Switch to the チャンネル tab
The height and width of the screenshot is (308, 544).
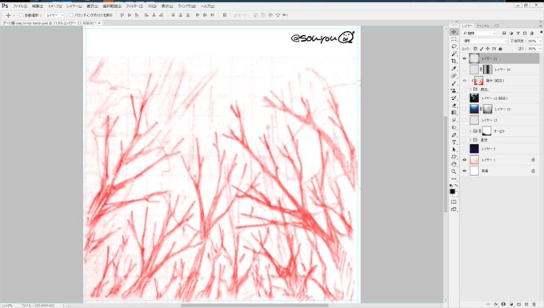482,26
